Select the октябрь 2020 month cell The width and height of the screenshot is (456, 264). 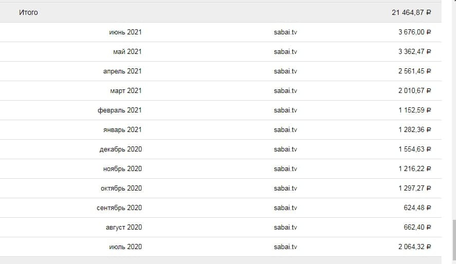[121, 188]
